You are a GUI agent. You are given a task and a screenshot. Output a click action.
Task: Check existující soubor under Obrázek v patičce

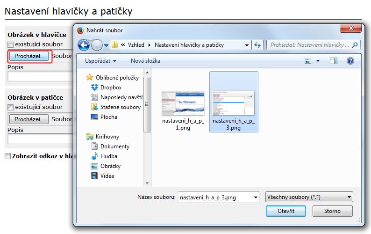pos(11,108)
